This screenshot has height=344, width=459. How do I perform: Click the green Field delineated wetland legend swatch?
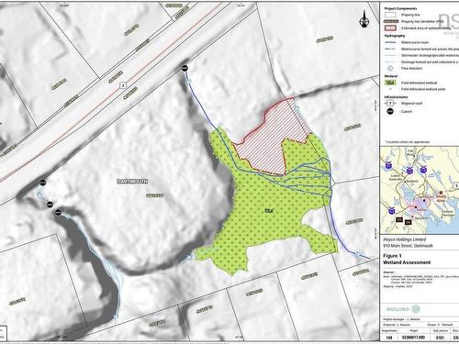coord(390,83)
